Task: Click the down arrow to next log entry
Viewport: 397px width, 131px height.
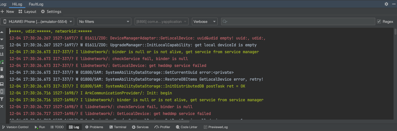Action: point(2,39)
